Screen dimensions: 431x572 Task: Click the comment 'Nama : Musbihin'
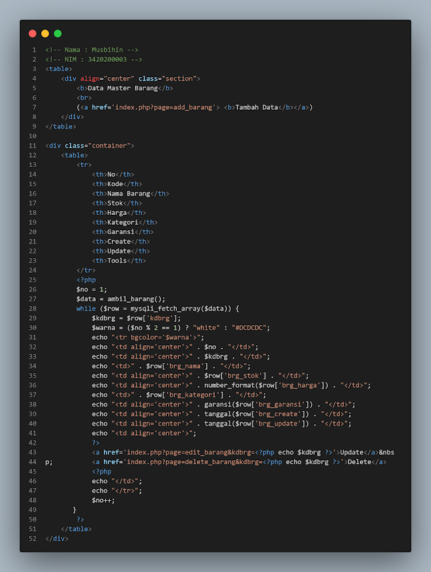[x=92, y=50]
